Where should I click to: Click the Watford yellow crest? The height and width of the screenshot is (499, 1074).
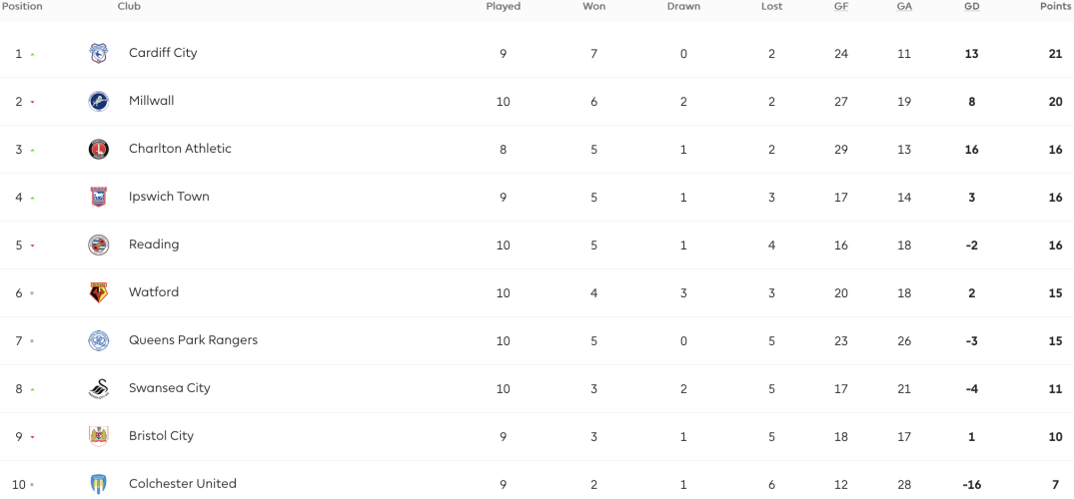(x=99, y=293)
